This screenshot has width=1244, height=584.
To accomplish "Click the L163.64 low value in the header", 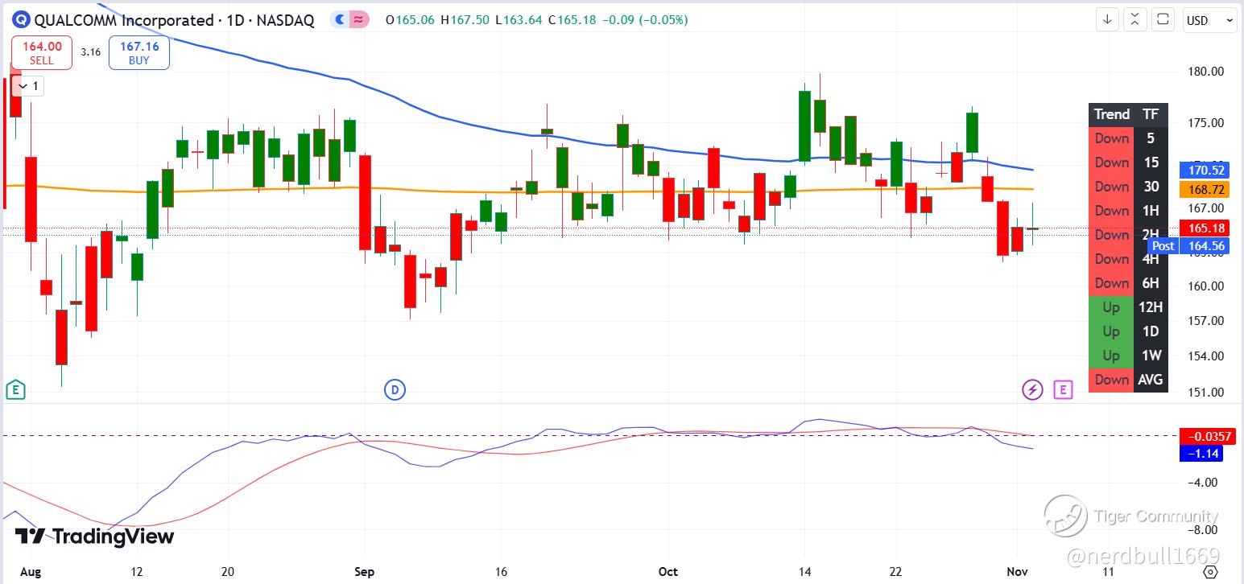I will tap(519, 20).
